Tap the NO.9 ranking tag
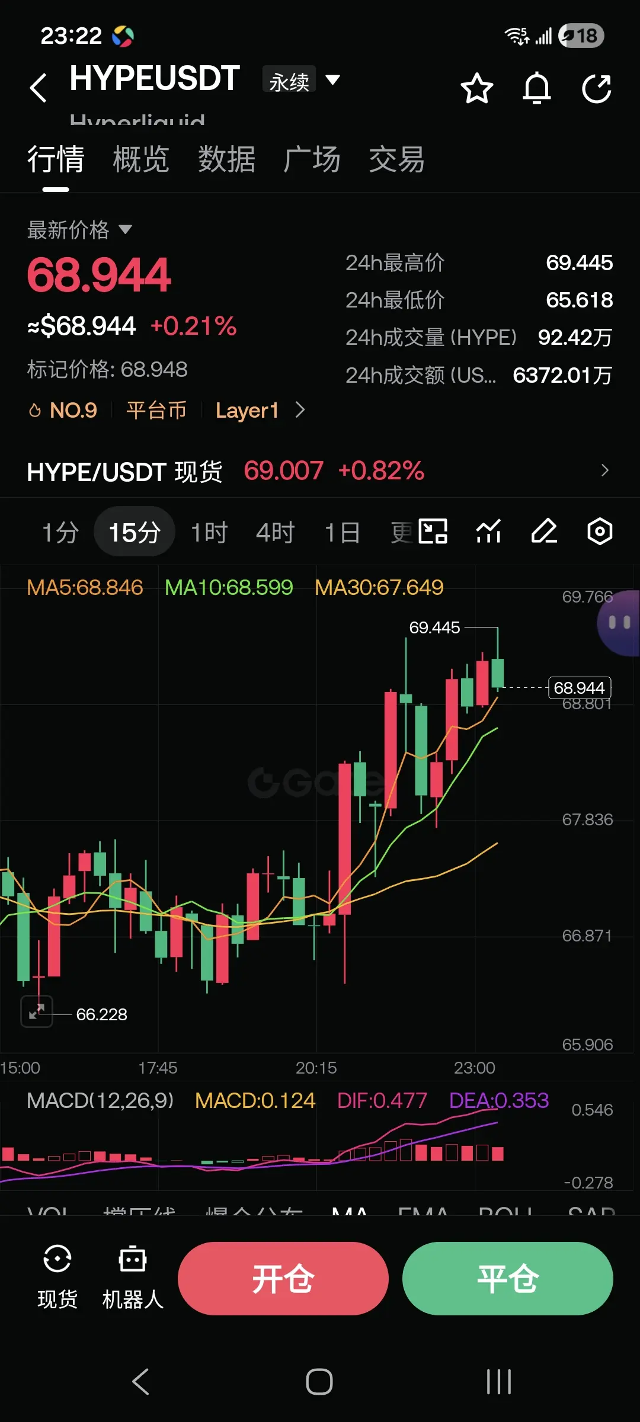The width and height of the screenshot is (640, 1422). click(x=63, y=410)
